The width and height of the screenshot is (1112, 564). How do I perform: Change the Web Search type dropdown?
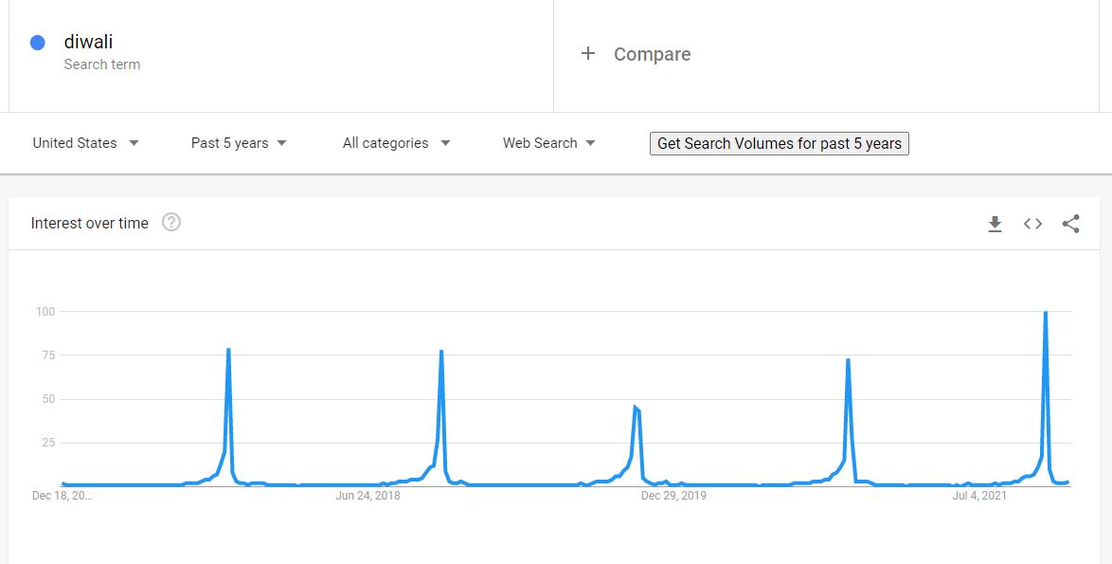(x=549, y=143)
